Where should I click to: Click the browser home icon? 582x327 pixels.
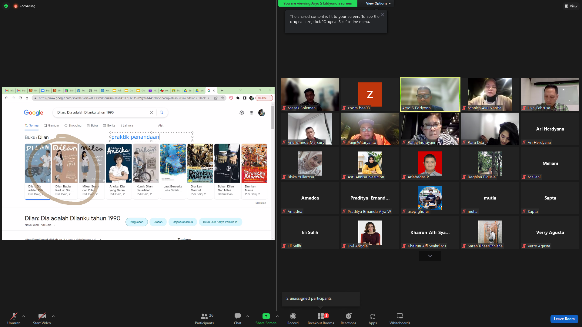pos(27,98)
